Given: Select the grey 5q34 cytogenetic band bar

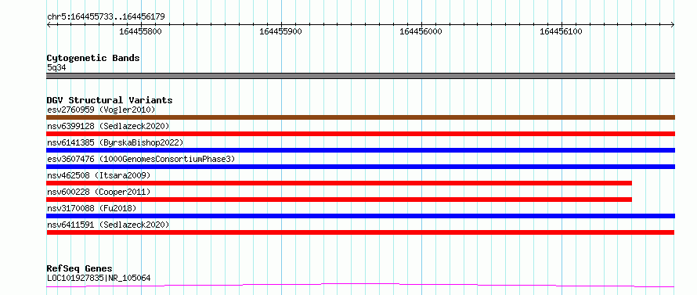Looking at the screenshot, I should click(x=360, y=76).
